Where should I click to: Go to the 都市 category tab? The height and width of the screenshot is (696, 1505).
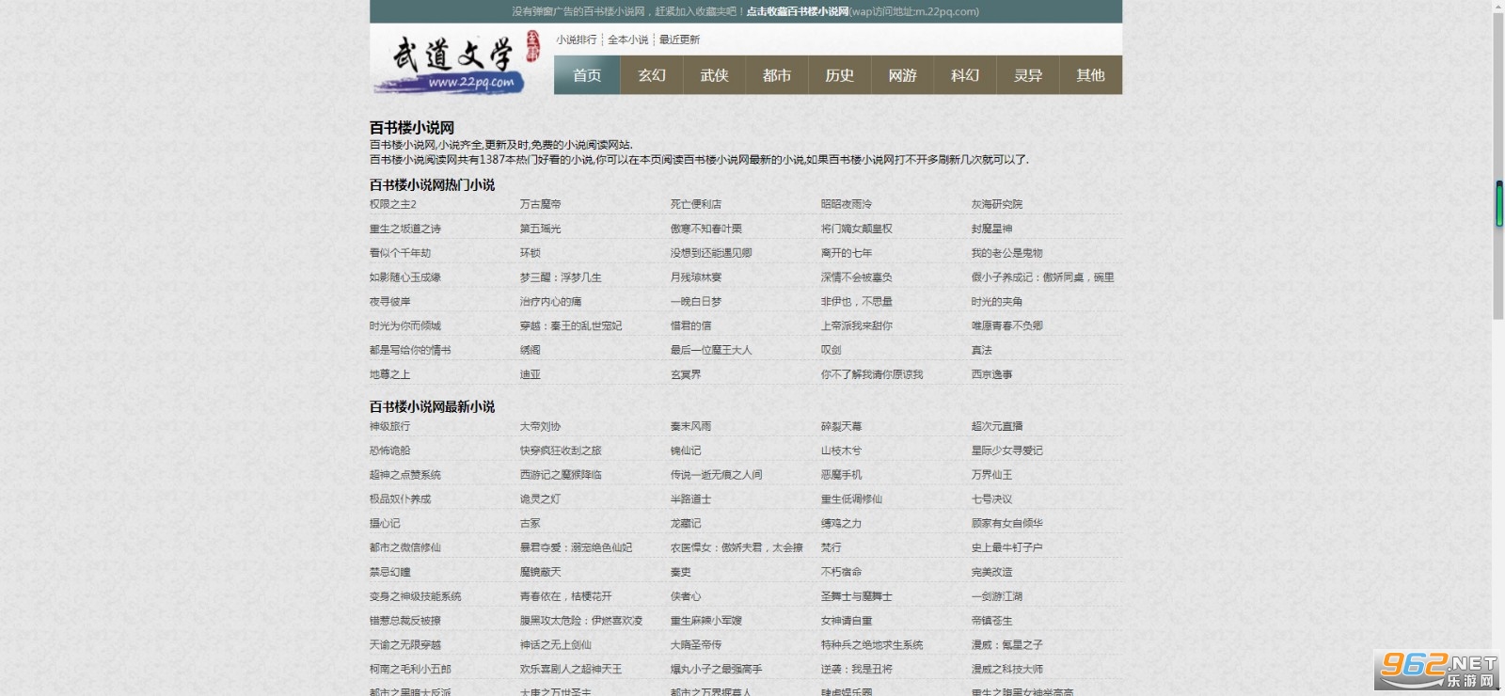pyautogui.click(x=777, y=75)
